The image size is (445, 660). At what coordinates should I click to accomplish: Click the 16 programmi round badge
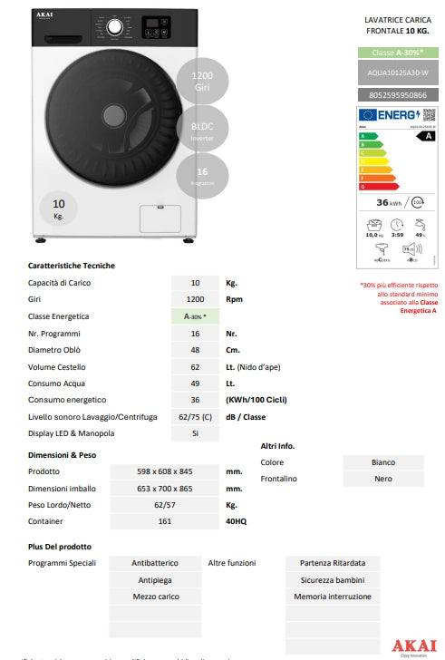(202, 176)
